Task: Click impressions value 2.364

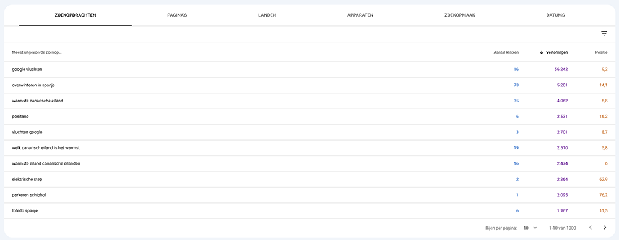Action: (x=562, y=179)
